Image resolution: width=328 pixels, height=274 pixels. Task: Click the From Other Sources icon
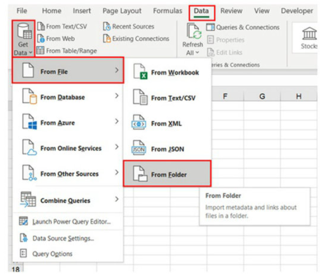coord(30,173)
